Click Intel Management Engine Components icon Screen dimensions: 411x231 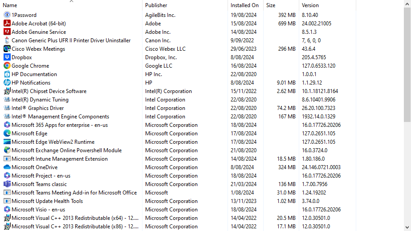7,116
